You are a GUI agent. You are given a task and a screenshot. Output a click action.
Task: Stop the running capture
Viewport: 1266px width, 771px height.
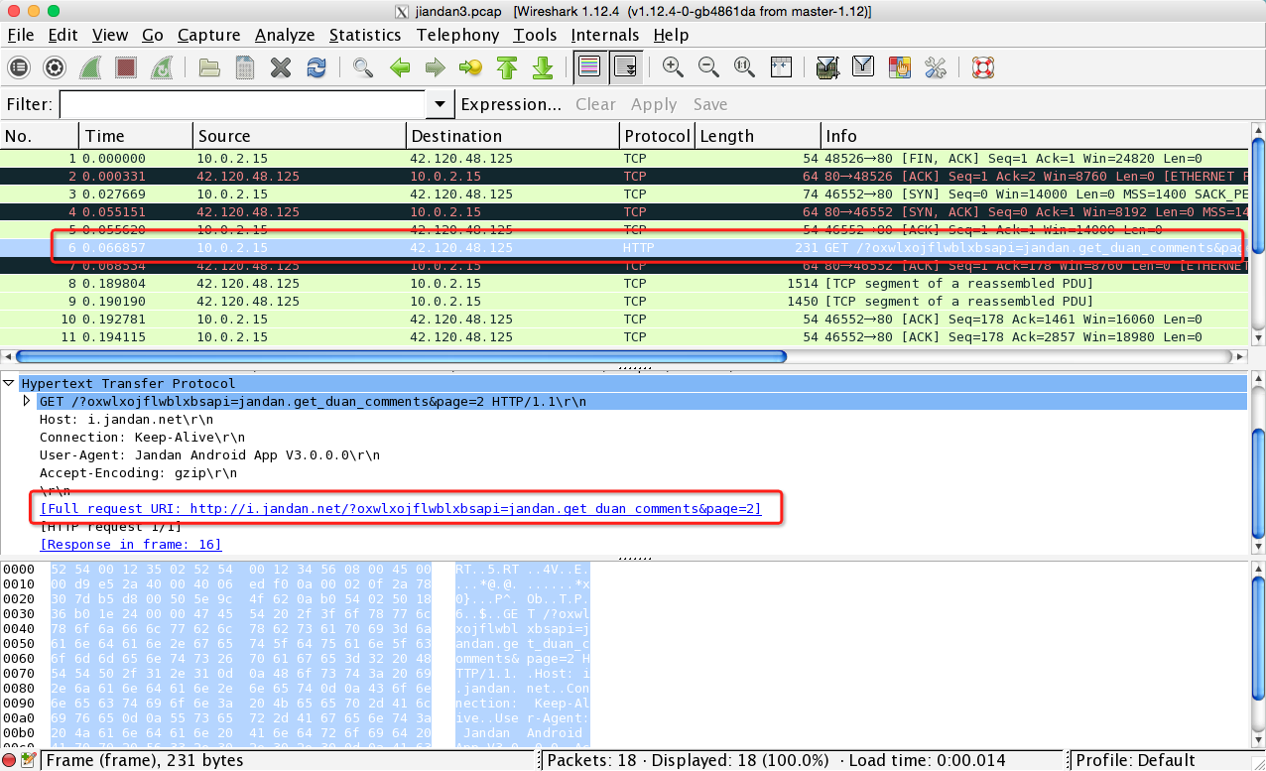click(x=126, y=67)
